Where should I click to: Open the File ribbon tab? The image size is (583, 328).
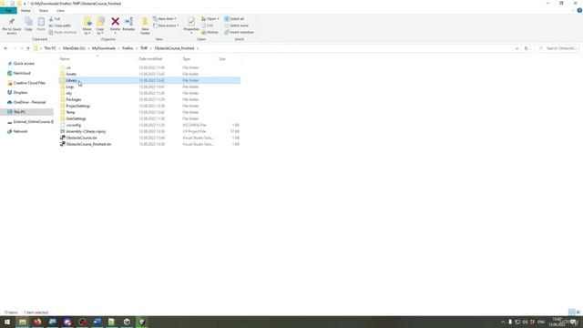(x=8, y=10)
